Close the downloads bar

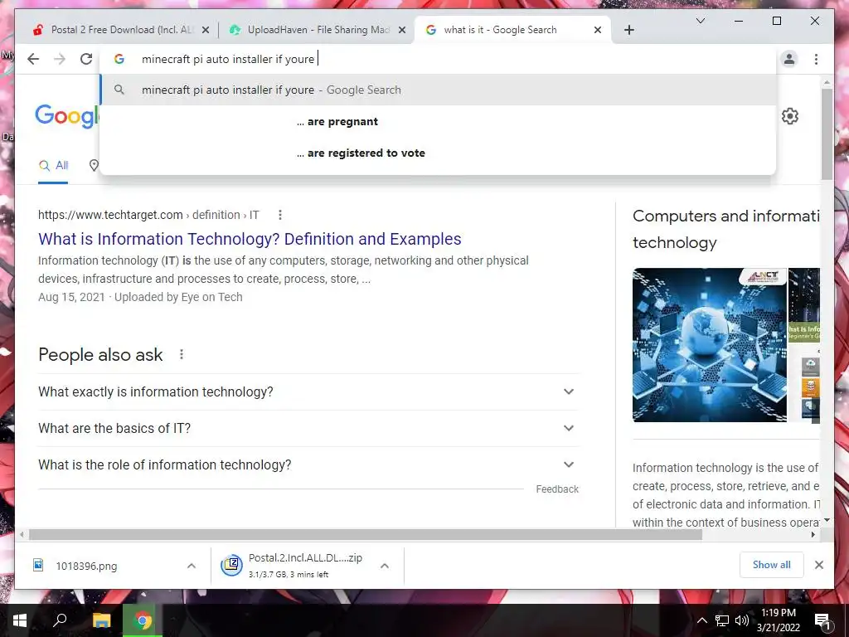point(818,565)
